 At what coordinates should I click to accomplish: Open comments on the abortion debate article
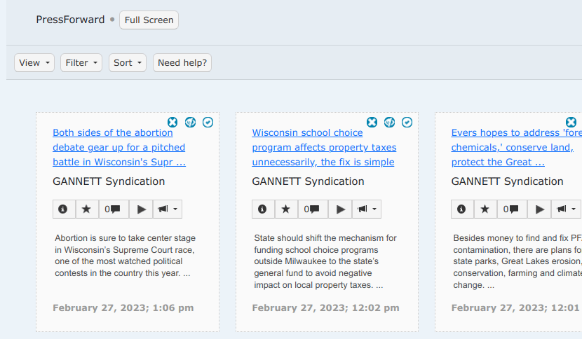(x=114, y=209)
